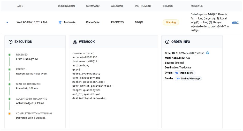Click 'Round trip 100 ms' text
Viewport: 243px width, 131px height.
coord(27,88)
